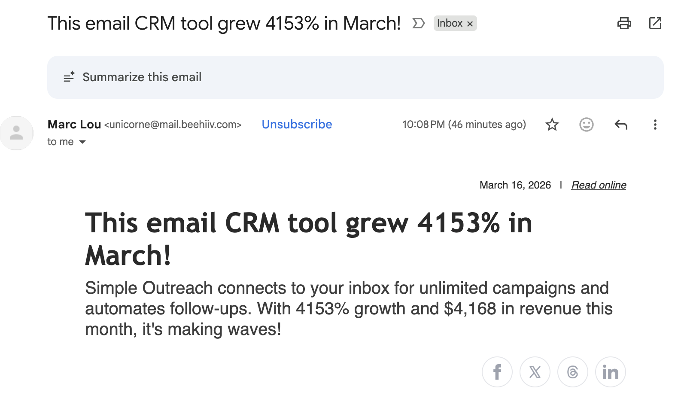Remove the Inbox label with the x
Viewport: 681px width, 420px height.
470,24
